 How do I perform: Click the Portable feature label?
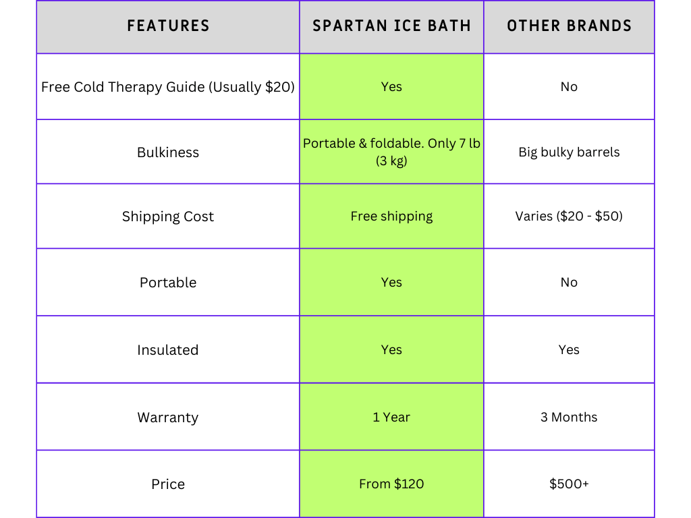click(168, 283)
